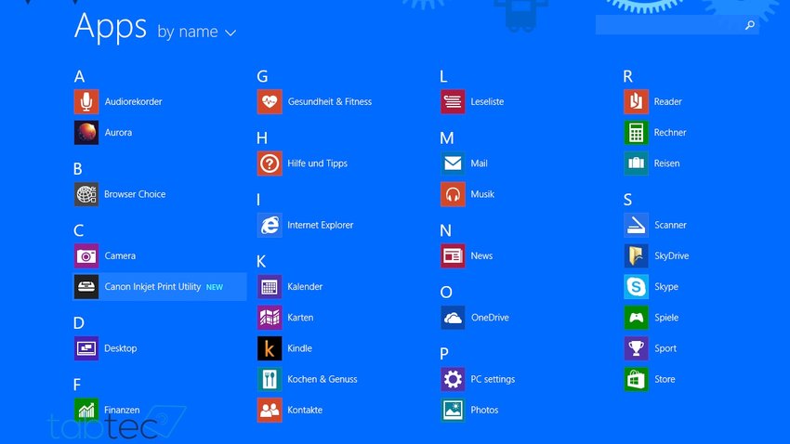Open the Mail envelope icon
The width and height of the screenshot is (790, 444).
tap(453, 163)
